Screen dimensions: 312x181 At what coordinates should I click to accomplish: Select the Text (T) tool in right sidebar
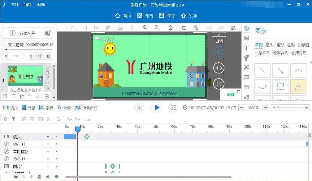coord(246,48)
